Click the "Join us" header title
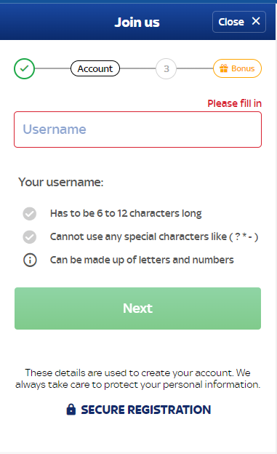Screen dimensions: 277x454 (137, 23)
